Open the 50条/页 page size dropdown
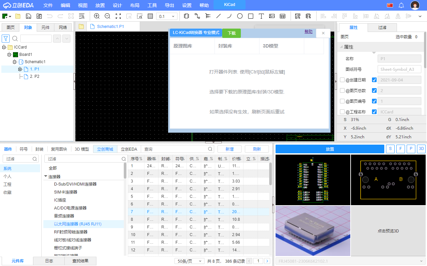The image size is (427, 266). (x=189, y=261)
